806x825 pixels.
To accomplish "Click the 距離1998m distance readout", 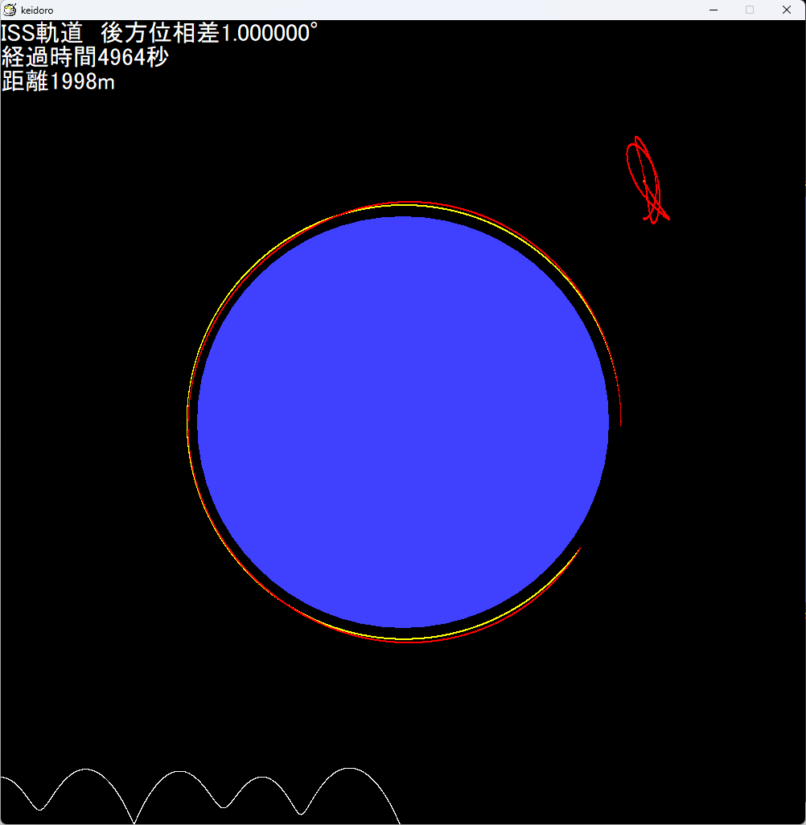I will (x=58, y=81).
